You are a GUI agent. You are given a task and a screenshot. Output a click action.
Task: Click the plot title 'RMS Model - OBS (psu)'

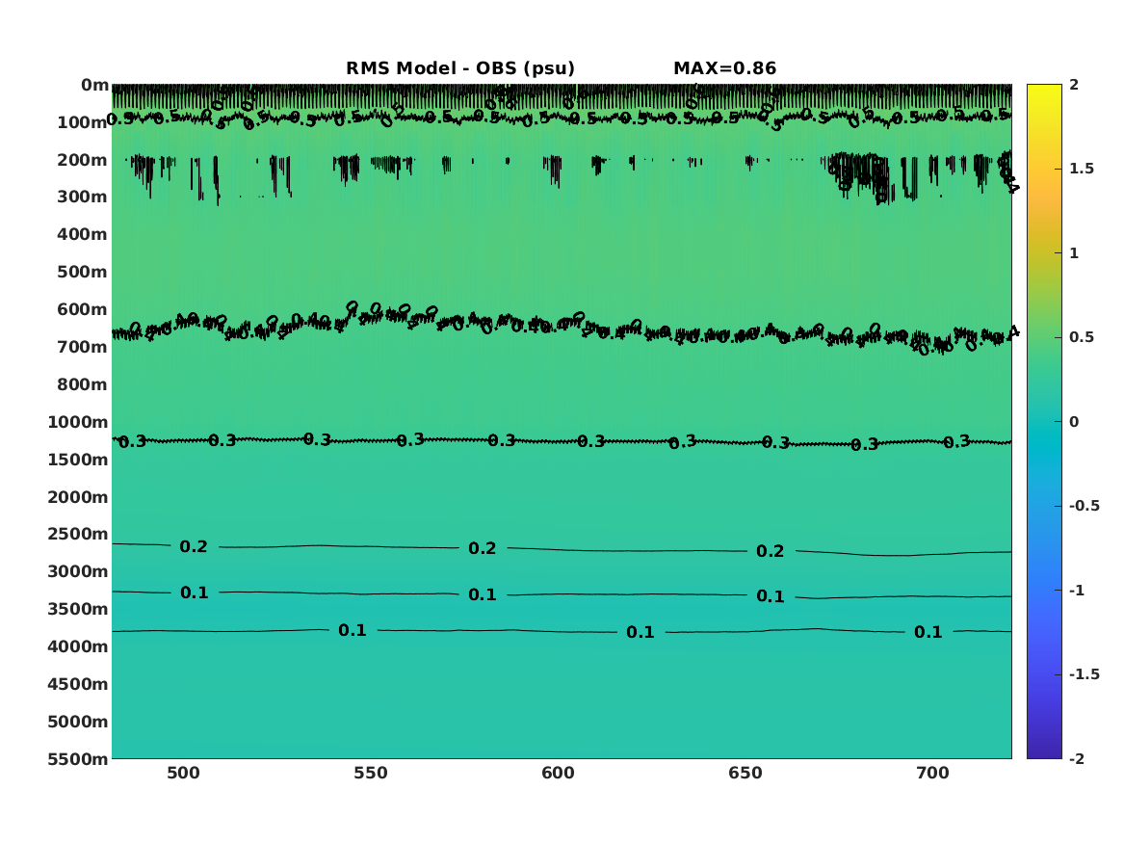point(460,68)
